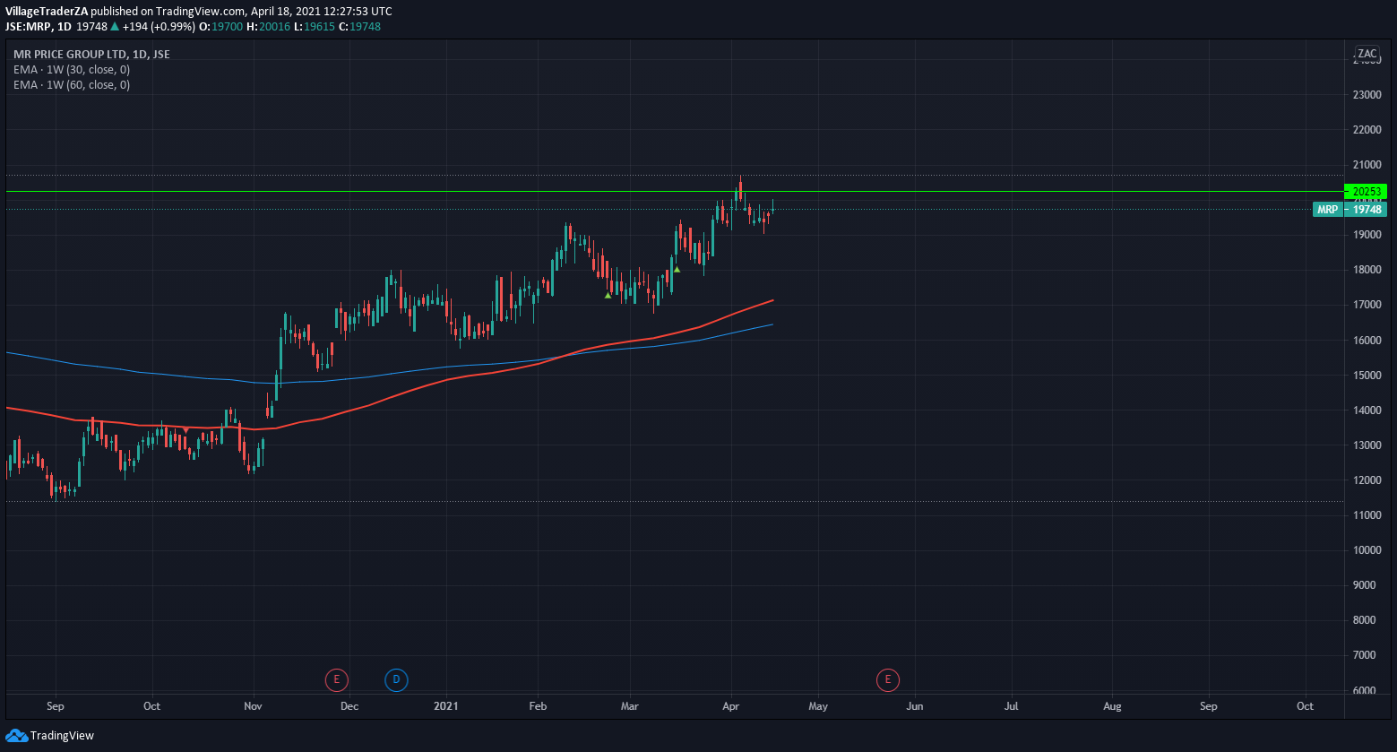
Task: Open the ZAC currency selector
Action: (1367, 54)
